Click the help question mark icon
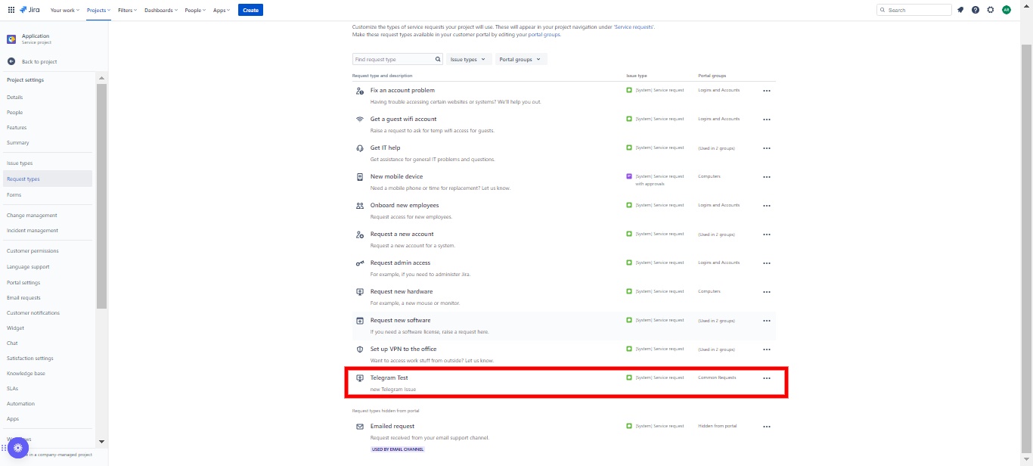The width and height of the screenshot is (1033, 466). [x=976, y=10]
